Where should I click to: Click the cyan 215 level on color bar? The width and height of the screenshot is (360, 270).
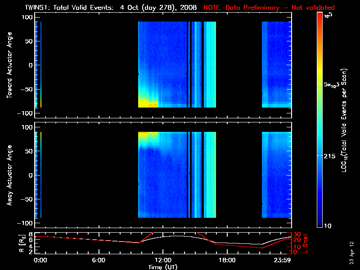coord(320,155)
